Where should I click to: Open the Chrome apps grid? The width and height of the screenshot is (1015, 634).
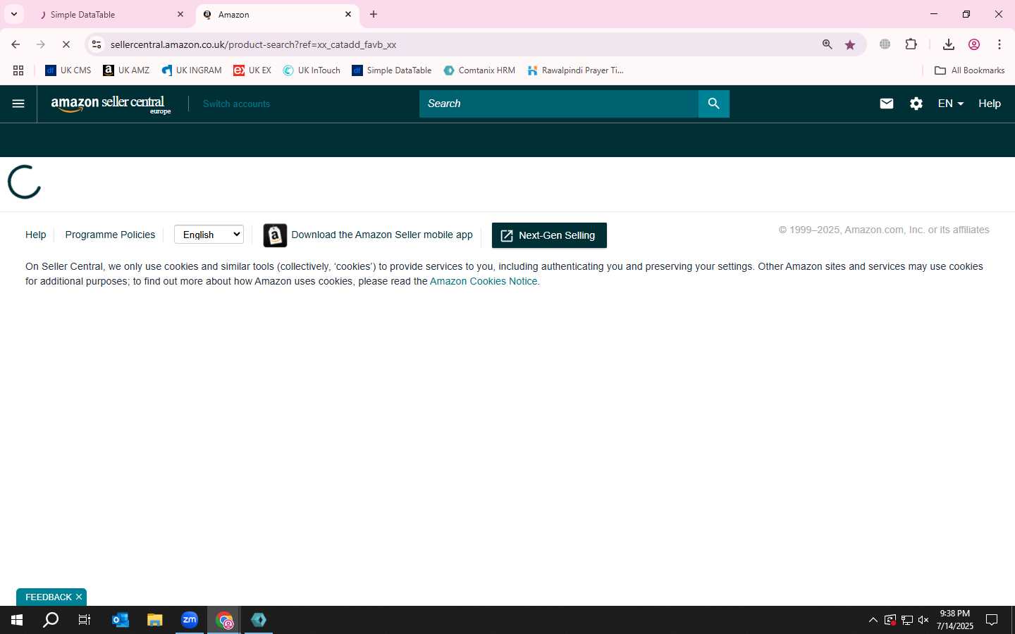tap(18, 70)
